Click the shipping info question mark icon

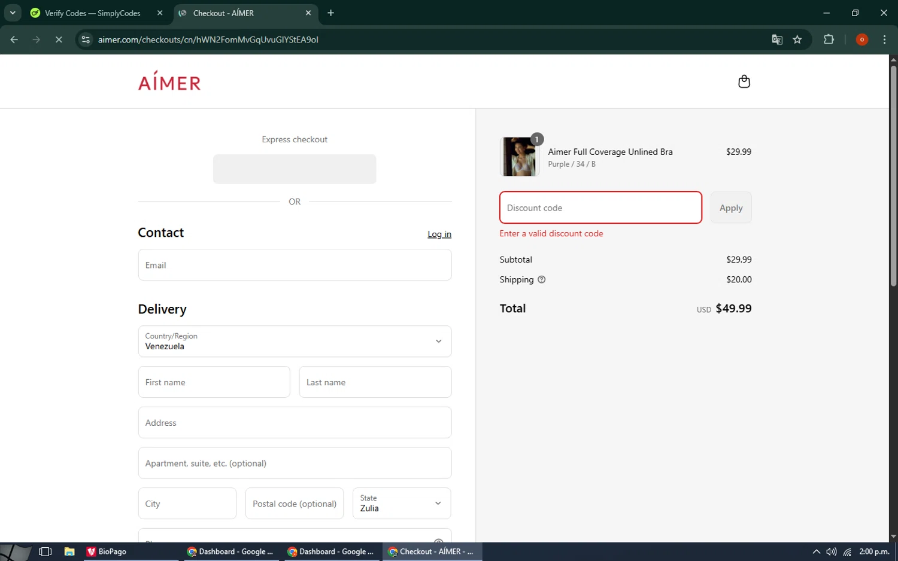point(541,279)
